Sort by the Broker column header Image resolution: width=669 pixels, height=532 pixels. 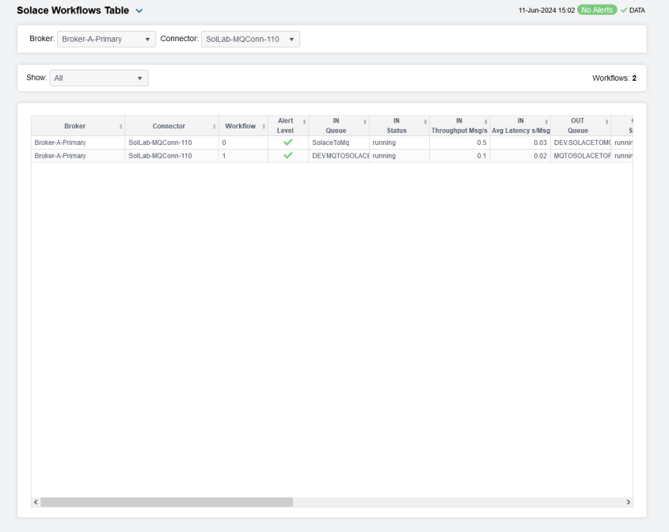pyautogui.click(x=76, y=125)
